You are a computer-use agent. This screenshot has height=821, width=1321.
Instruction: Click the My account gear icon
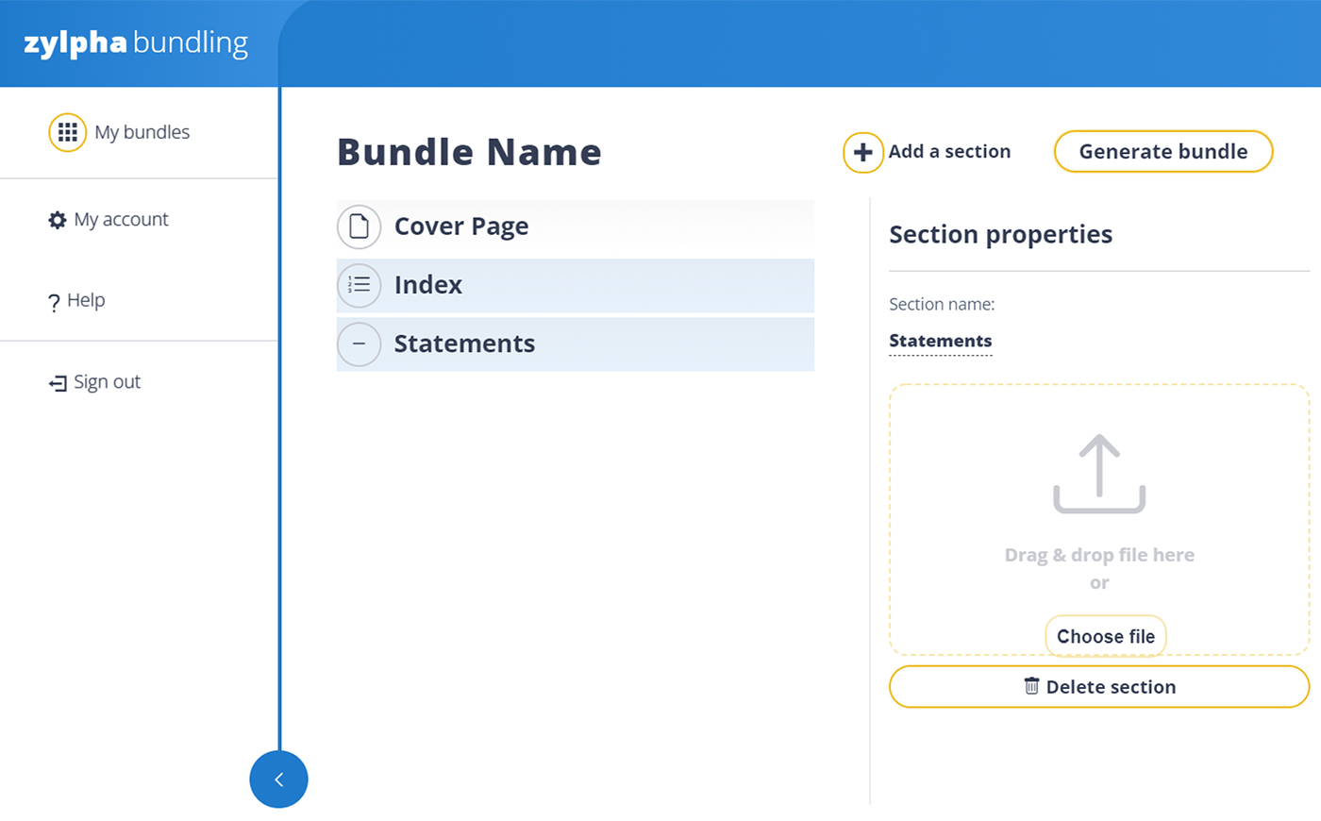click(x=58, y=220)
